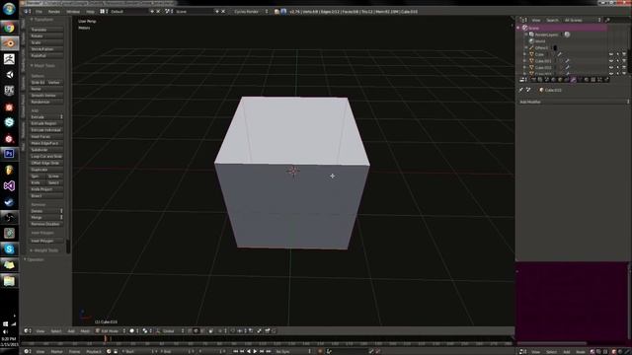The width and height of the screenshot is (632, 355).
Task: Open the Particles properties tab
Action: (599, 80)
